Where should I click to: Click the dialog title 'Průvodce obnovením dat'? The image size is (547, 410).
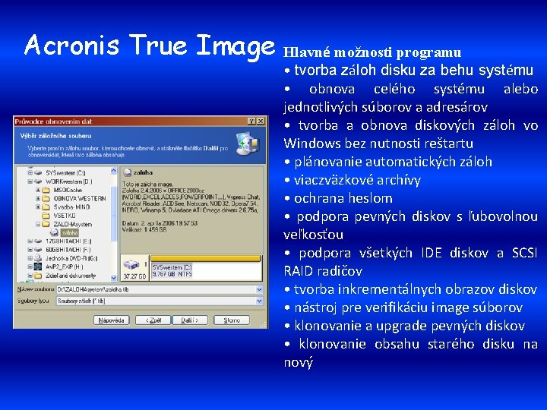pyautogui.click(x=53, y=121)
